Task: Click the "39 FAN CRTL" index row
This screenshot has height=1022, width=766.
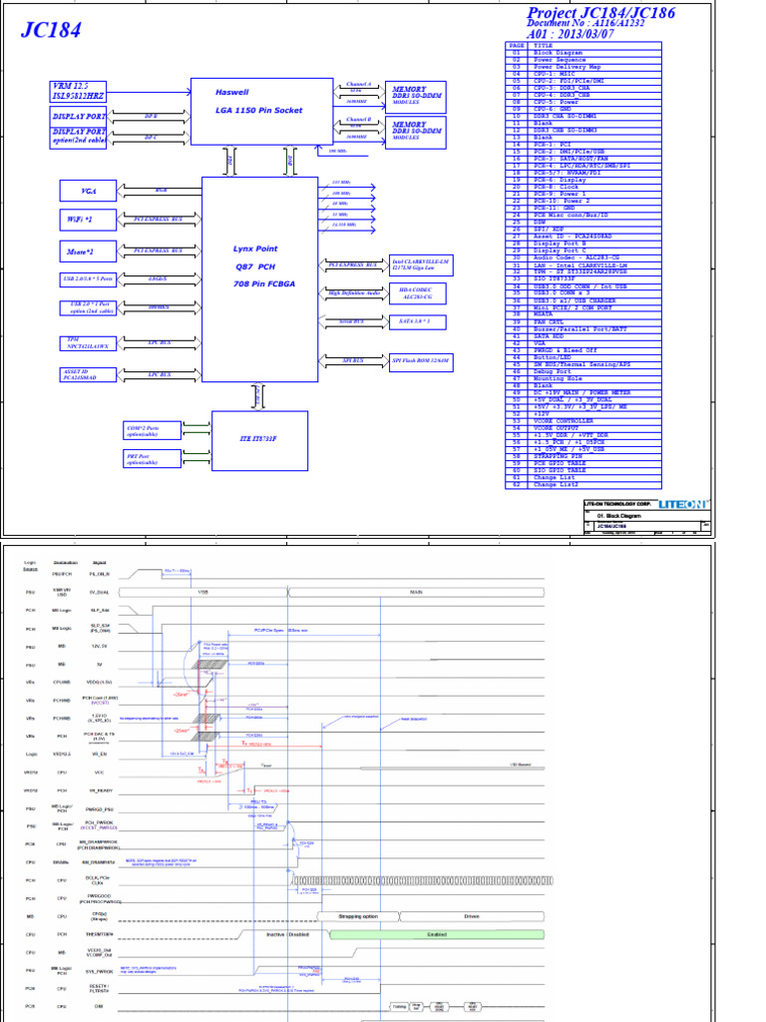Action: pos(583,322)
